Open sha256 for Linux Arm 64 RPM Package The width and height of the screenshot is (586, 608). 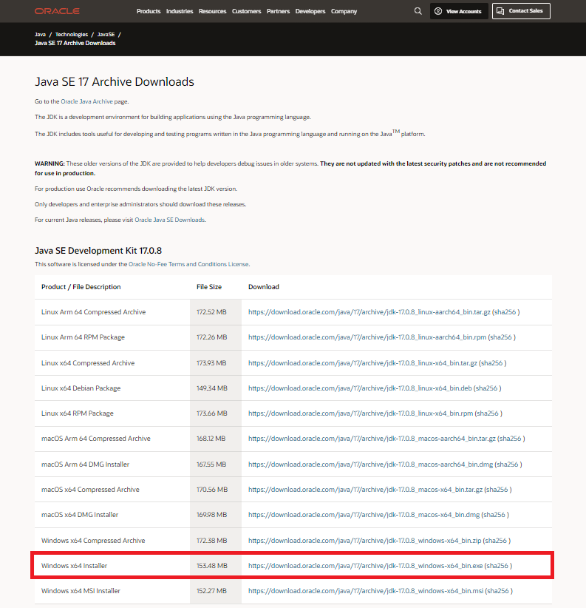501,337
